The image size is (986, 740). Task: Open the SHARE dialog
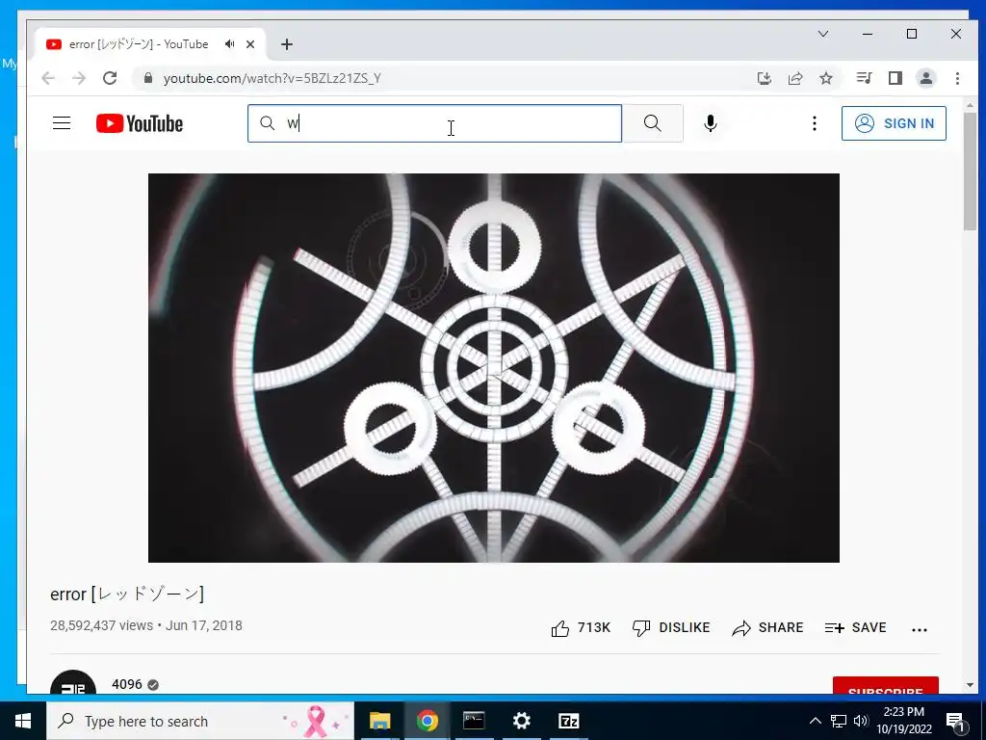[x=767, y=628]
